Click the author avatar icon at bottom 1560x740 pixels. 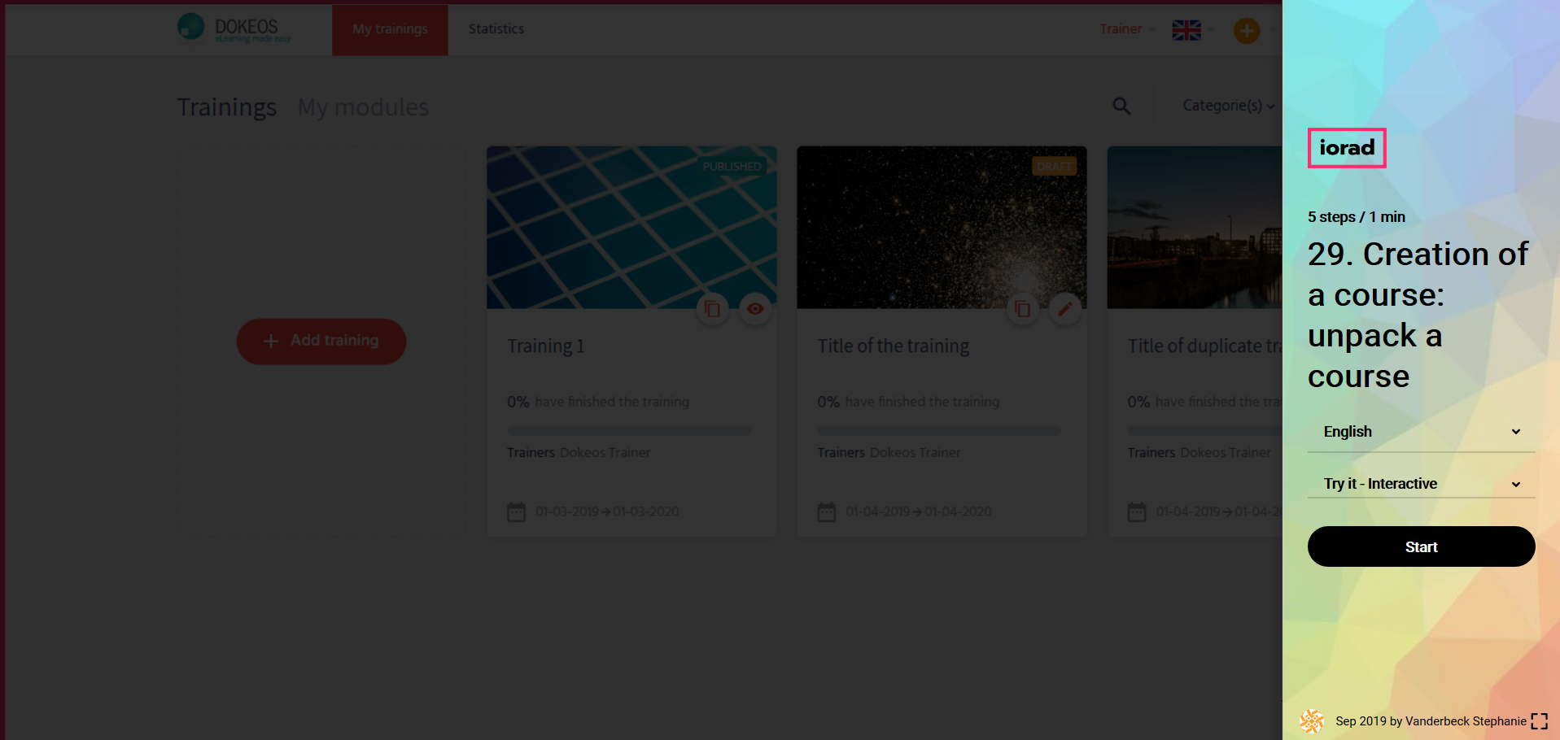click(1311, 720)
